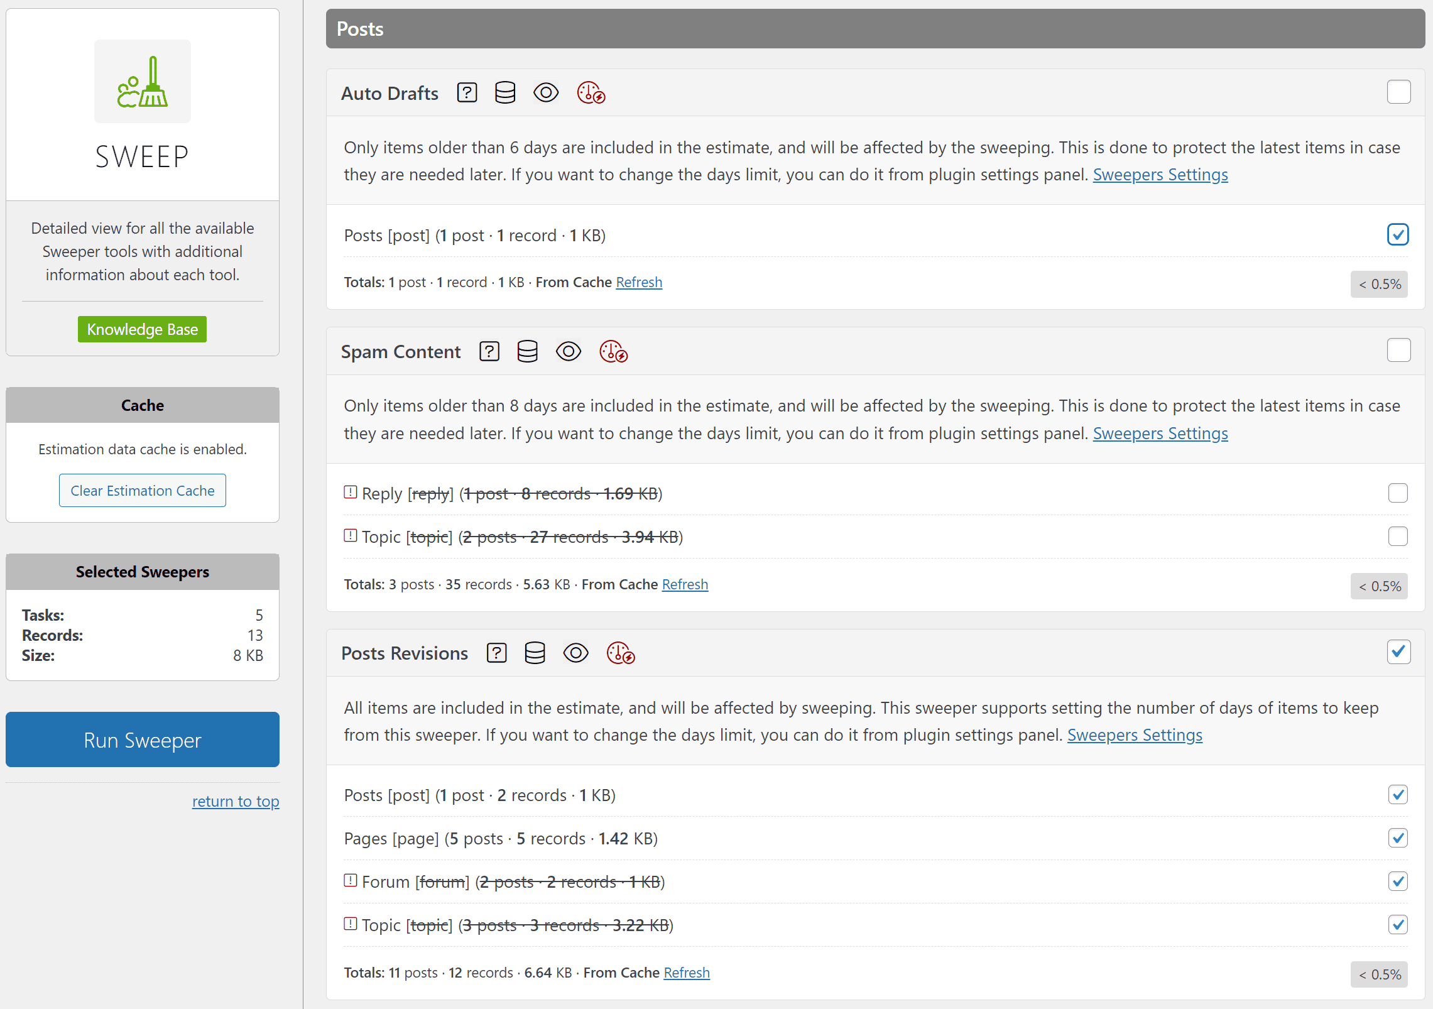Open Sweepers Settings link in Spam Content
Viewport: 1433px width, 1009px height.
tap(1160, 434)
